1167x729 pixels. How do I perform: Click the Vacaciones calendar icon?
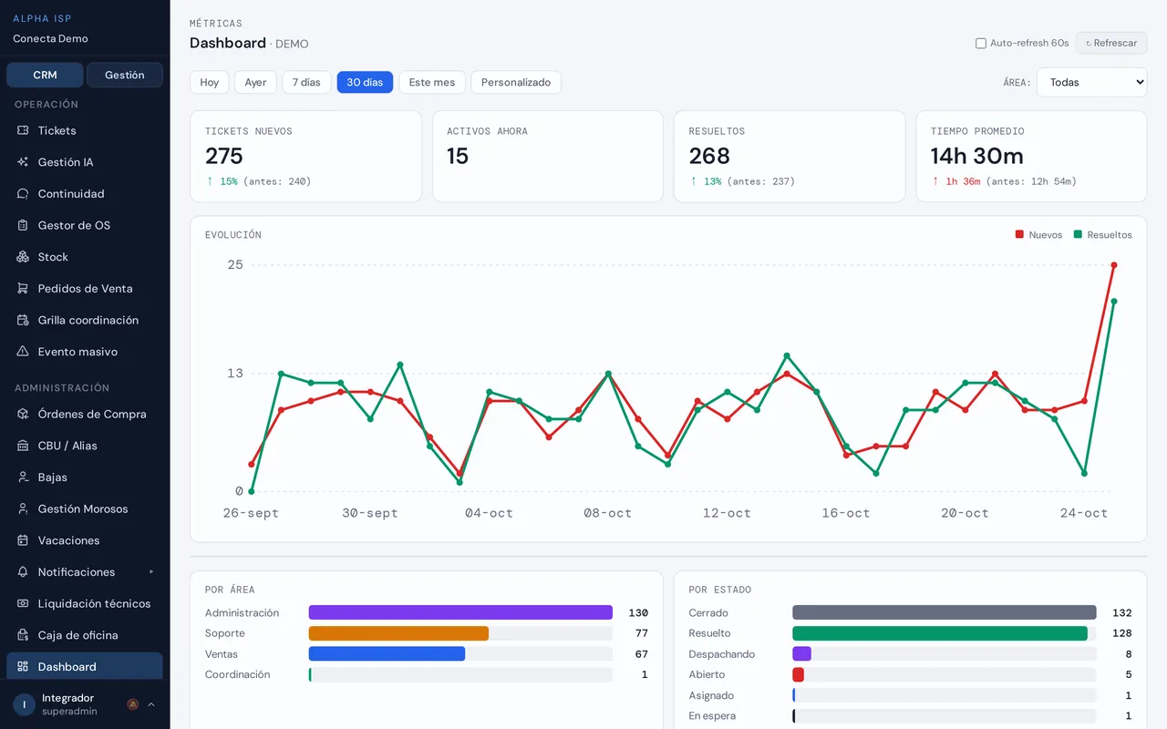pyautogui.click(x=23, y=540)
